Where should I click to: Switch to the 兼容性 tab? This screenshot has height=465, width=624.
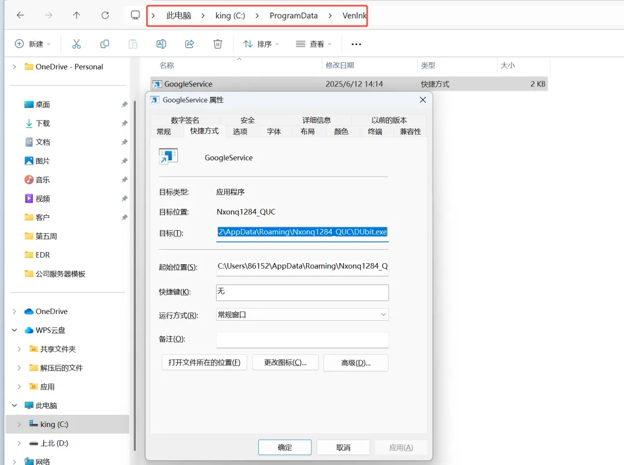[411, 132]
